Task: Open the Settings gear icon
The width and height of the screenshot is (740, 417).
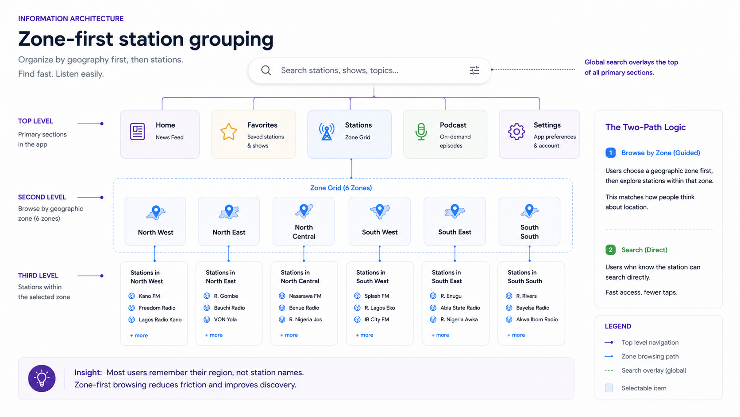Action: [516, 132]
